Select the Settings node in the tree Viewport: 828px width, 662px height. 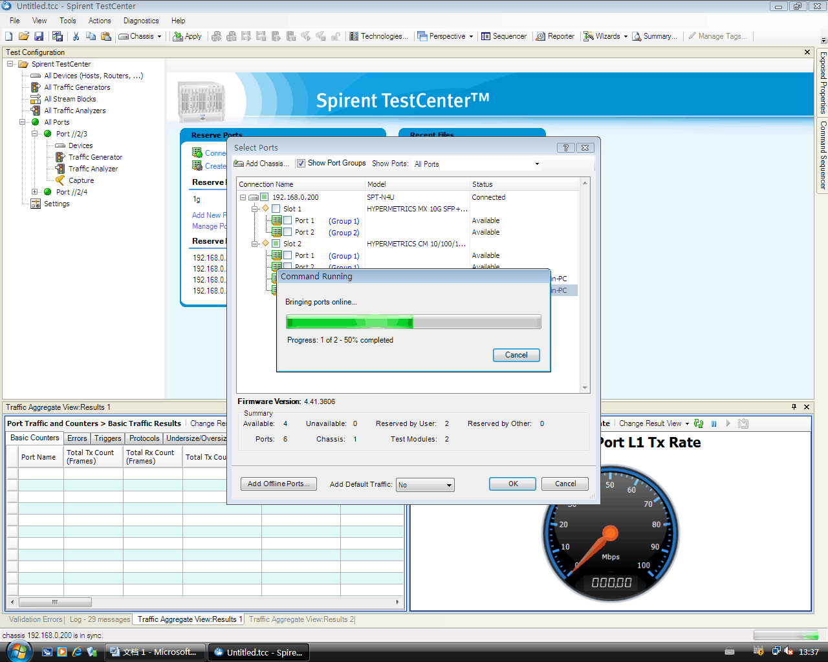coord(57,204)
